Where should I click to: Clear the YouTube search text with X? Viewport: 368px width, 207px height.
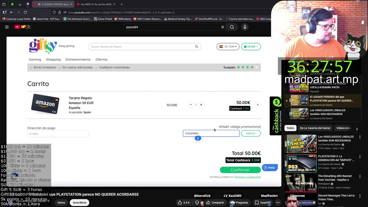223,27
